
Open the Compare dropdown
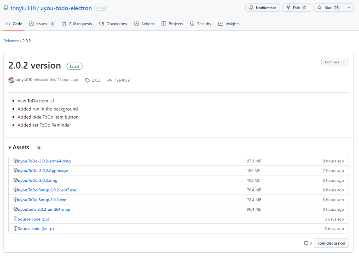[335, 62]
